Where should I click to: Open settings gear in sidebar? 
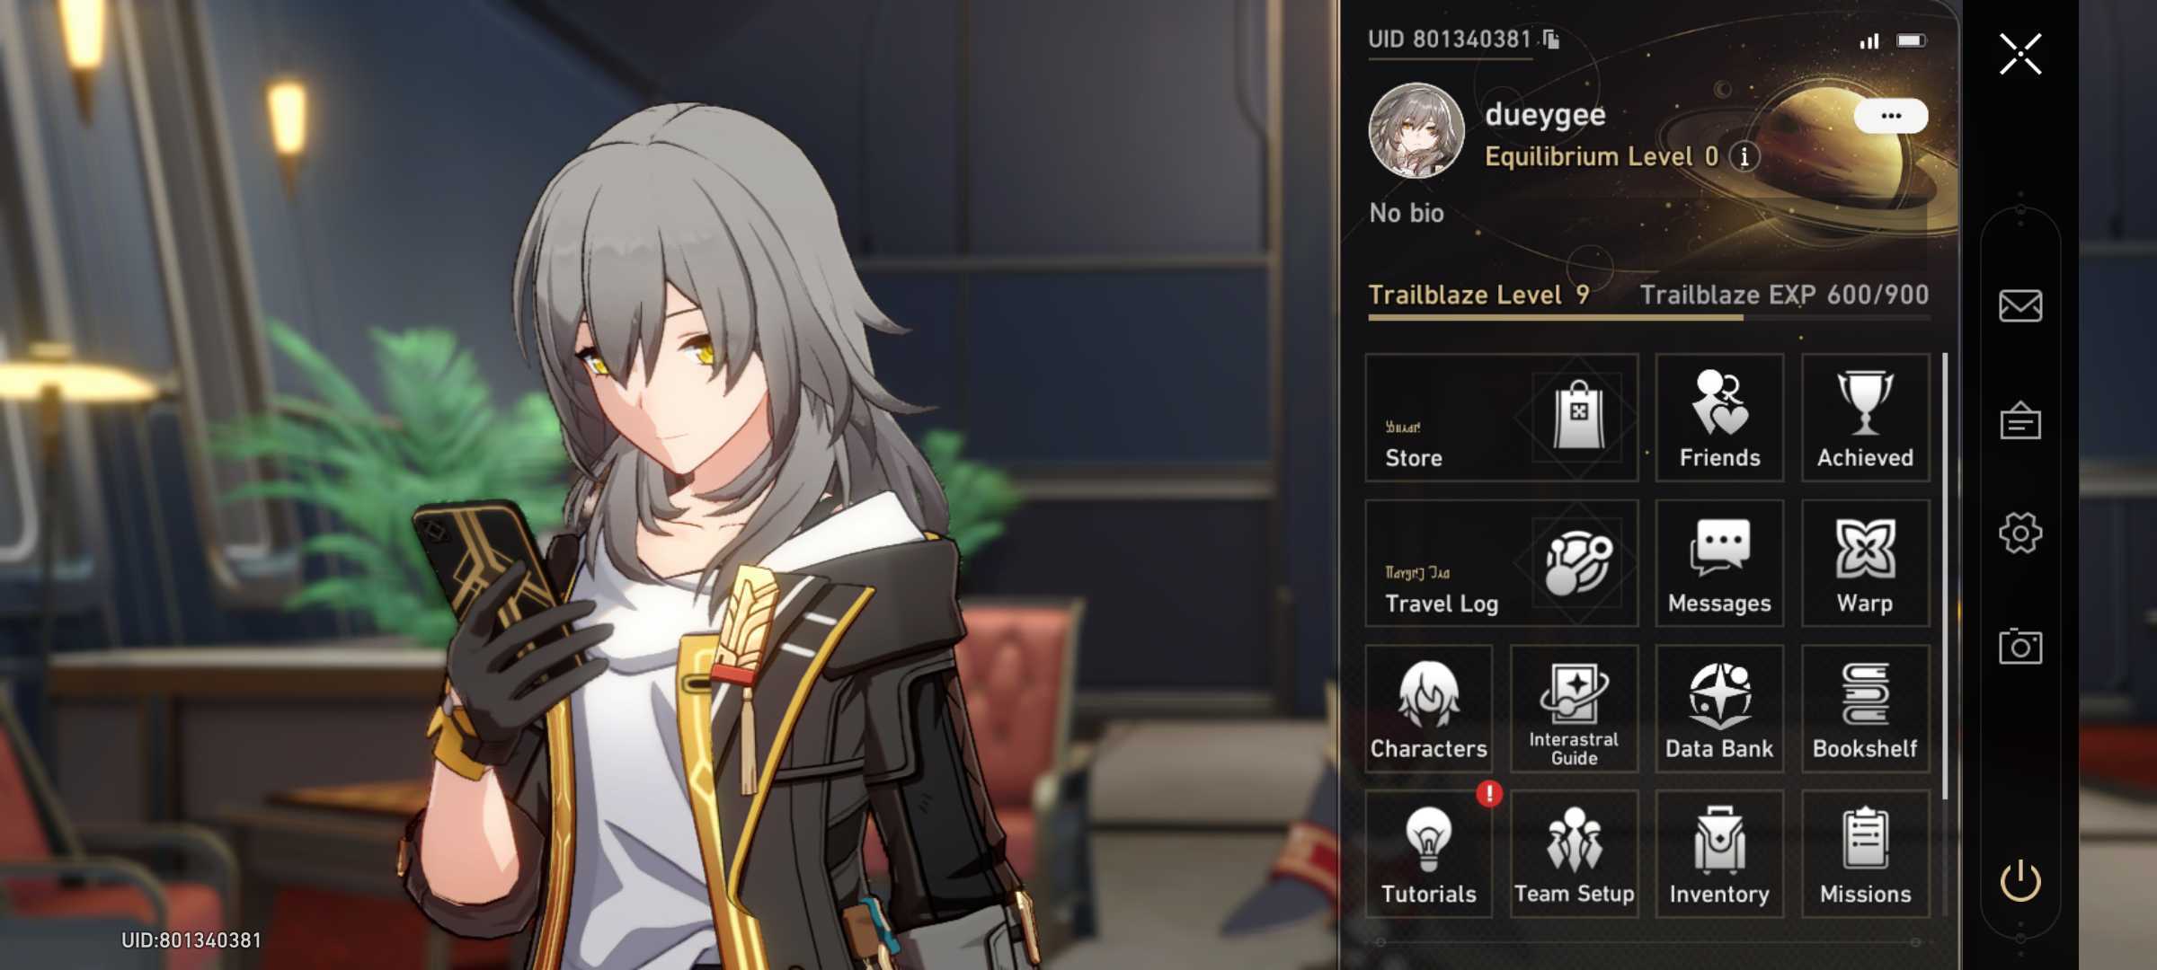(x=2020, y=533)
